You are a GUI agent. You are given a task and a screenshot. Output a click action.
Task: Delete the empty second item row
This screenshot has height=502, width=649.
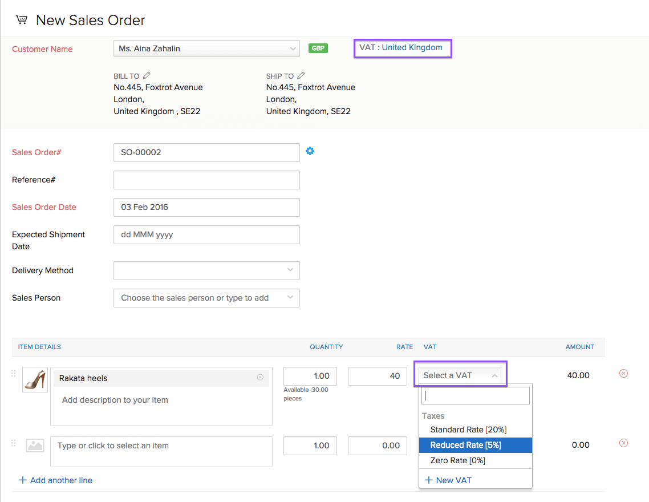pos(623,443)
